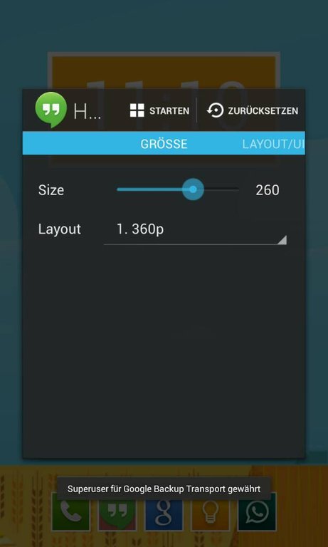Viewport: 328px width, 547px height.
Task: Open the Phone app in the dock
Action: (x=70, y=511)
